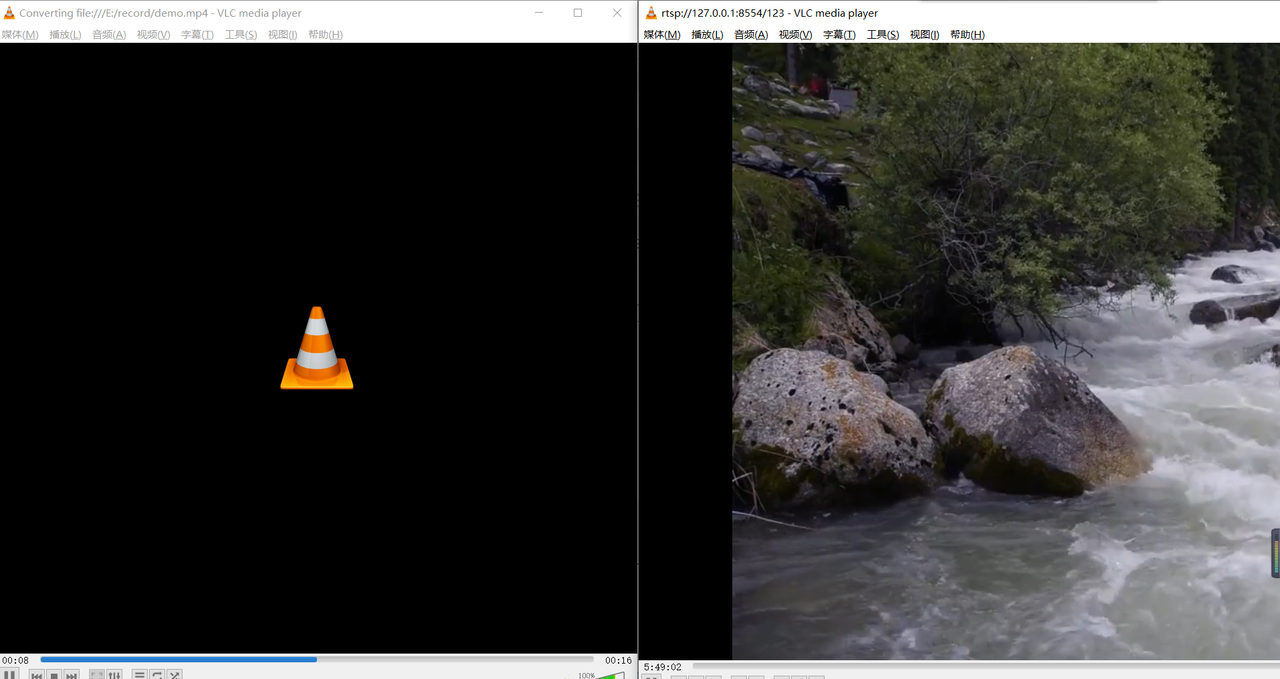Open the 视频(V) menu in the left player
This screenshot has height=679, width=1280.
(152, 34)
